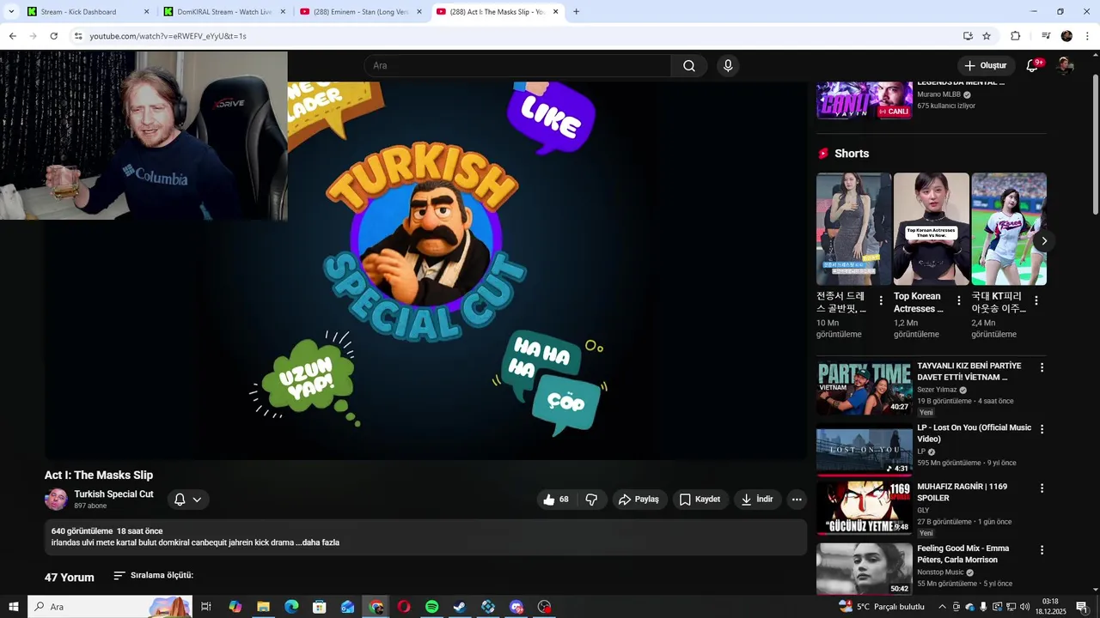Open browser extensions puzzle icon
Screen dimensions: 1100x618
tap(1015, 36)
